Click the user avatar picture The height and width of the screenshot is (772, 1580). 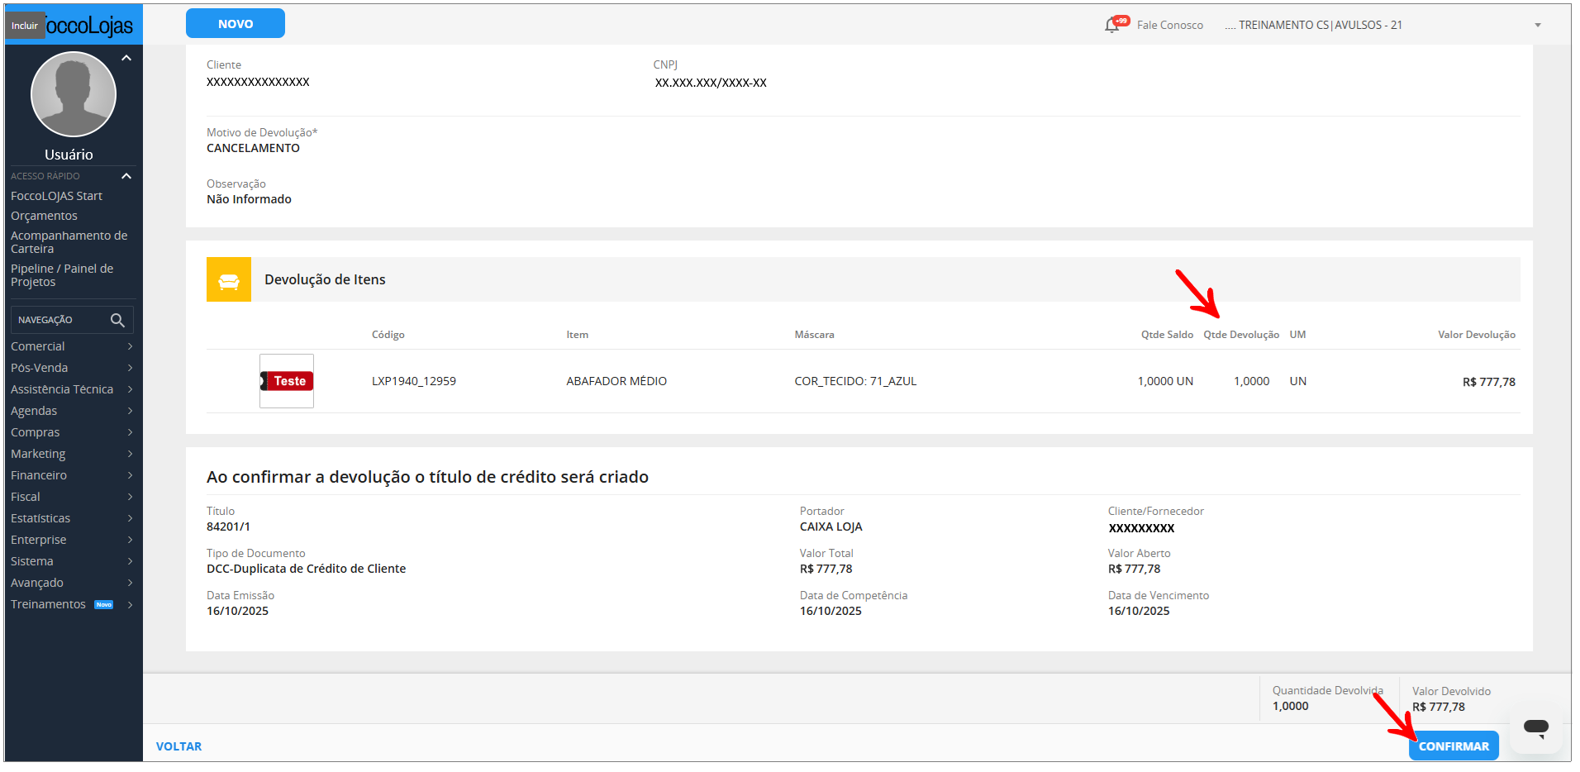[73, 94]
